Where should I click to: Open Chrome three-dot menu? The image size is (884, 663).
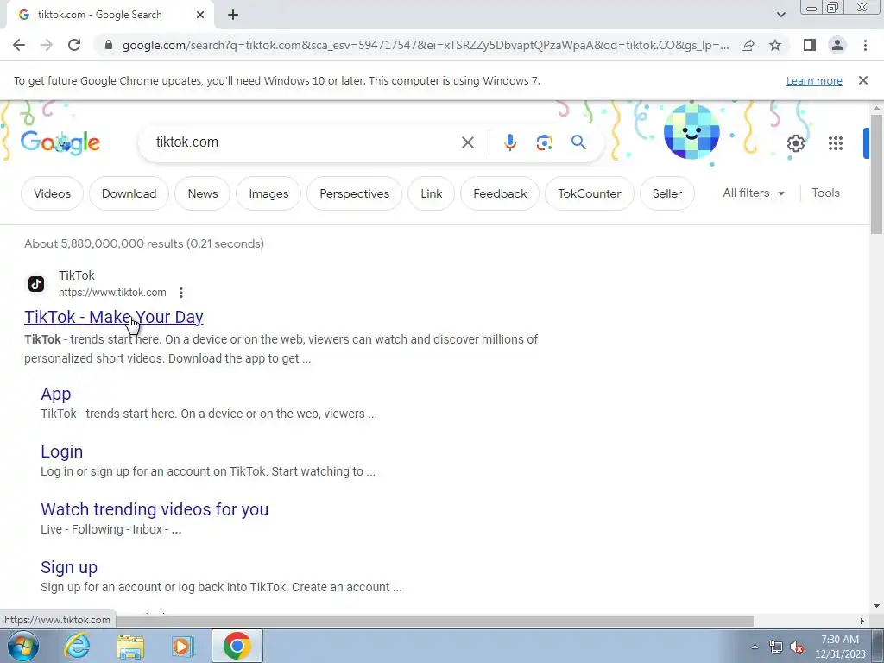[865, 45]
